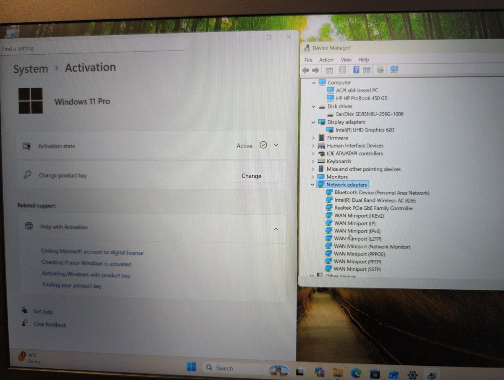504x380 pixels.
Task: Collapse the Computer node in Device Manager
Action: 313,83
